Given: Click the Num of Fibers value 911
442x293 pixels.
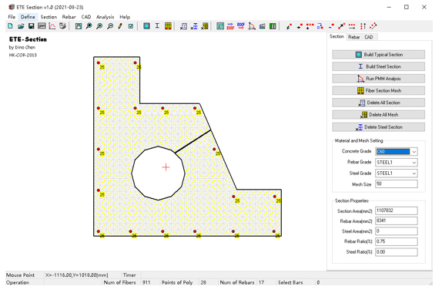Looking at the screenshot, I should (x=146, y=282).
